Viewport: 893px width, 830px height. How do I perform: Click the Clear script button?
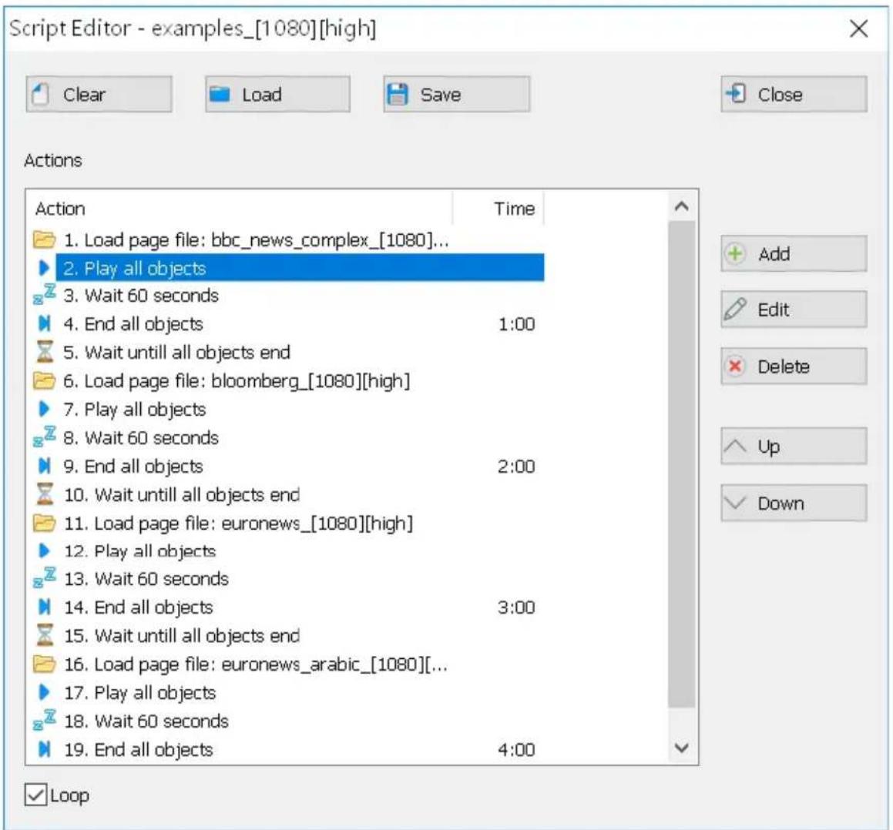coord(99,95)
